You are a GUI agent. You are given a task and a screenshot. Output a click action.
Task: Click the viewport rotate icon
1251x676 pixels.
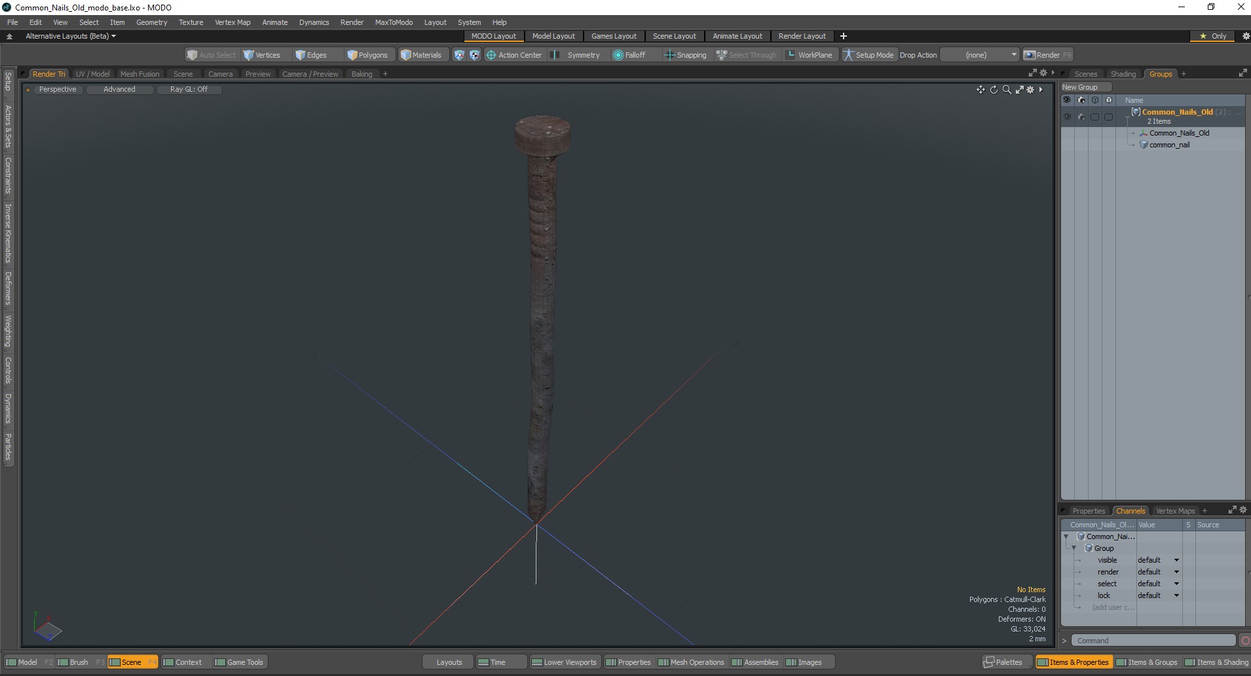[994, 90]
